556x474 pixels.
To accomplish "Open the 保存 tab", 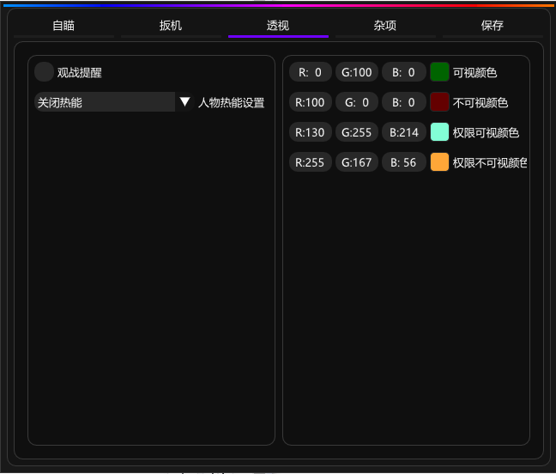I will tap(493, 26).
